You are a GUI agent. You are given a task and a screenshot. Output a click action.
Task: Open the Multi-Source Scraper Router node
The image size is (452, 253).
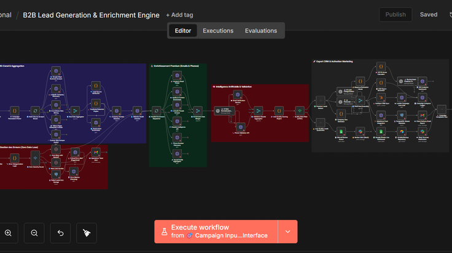tap(35, 111)
